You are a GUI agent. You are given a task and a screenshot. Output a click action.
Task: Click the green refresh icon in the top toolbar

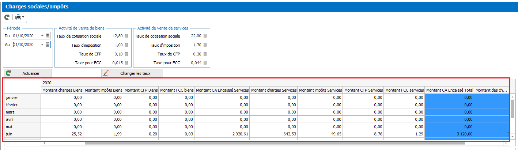(x=7, y=17)
